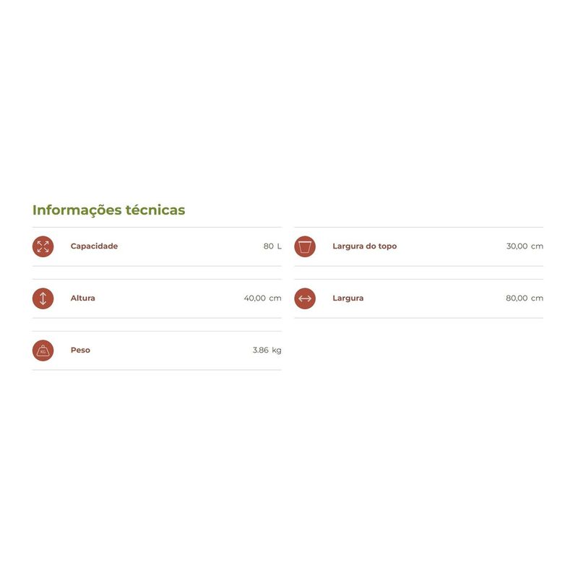Select the Altura label
The image size is (578, 578).
82,298
